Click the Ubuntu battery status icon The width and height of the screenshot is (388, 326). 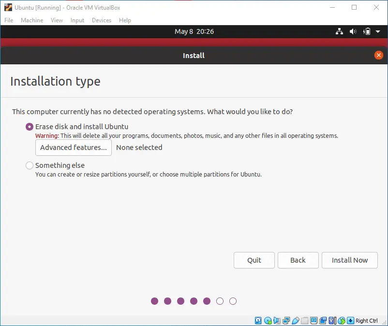tap(367, 31)
